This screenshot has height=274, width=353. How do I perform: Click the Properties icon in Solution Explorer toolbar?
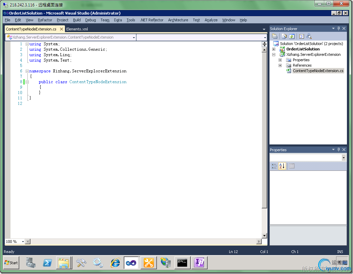pyautogui.click(x=274, y=37)
